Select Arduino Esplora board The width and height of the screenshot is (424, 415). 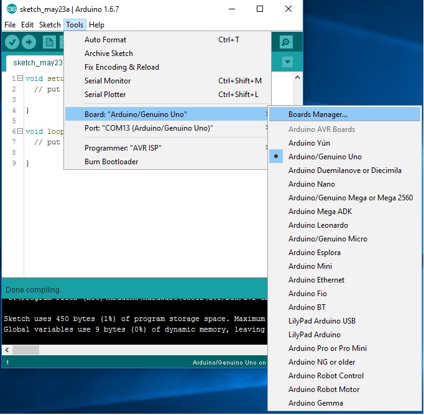point(345,253)
